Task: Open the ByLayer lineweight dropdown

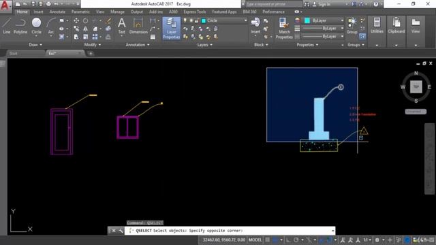Action: click(x=342, y=29)
